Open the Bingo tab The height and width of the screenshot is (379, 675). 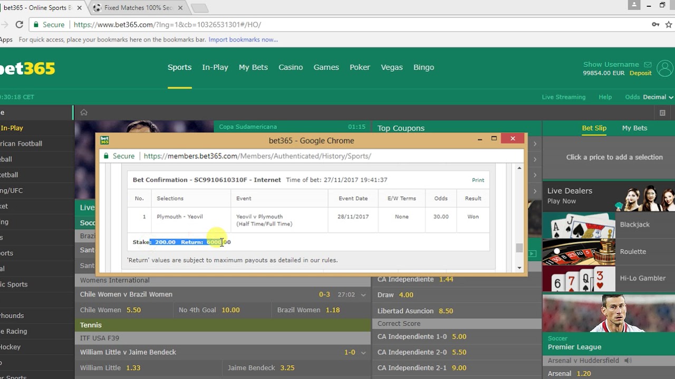pyautogui.click(x=423, y=67)
